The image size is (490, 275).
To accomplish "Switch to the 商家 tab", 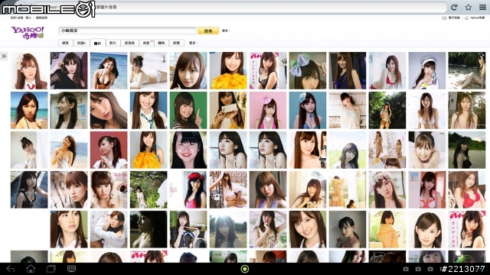I will tap(146, 43).
